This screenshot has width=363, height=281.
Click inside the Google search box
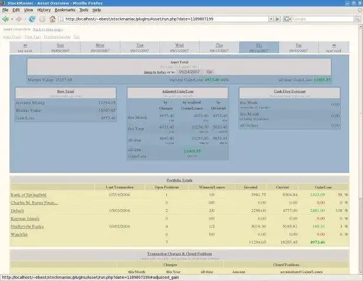point(322,19)
